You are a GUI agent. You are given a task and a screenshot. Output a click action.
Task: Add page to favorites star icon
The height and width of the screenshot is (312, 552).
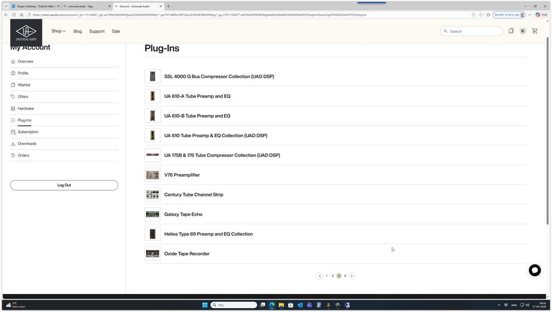click(x=481, y=15)
